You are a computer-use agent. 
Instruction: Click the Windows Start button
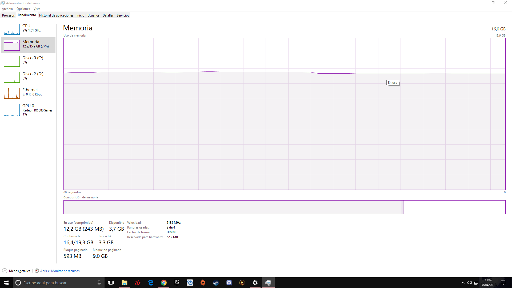pyautogui.click(x=6, y=283)
